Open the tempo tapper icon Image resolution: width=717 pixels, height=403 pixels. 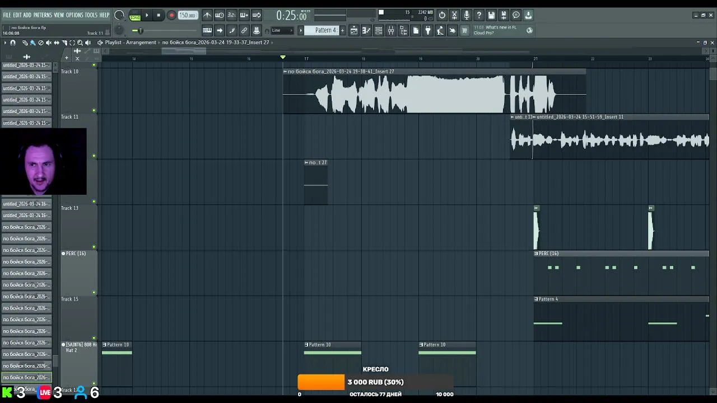pyautogui.click(x=440, y=30)
